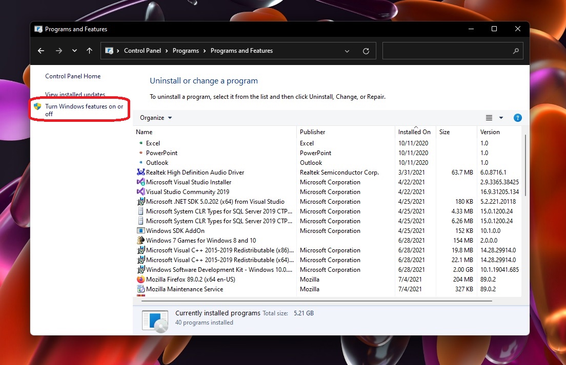Image resolution: width=566 pixels, height=365 pixels.
Task: Click the search box in Programs and Features
Action: [x=453, y=51]
